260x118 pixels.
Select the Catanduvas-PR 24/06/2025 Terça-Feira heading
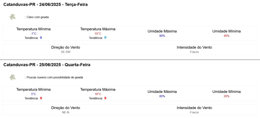coord(45,5)
